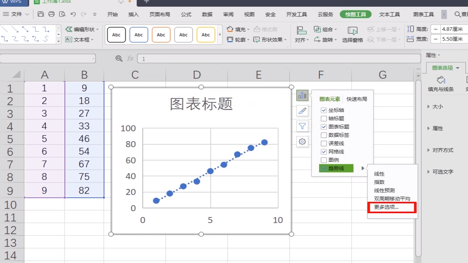This screenshot has height=263, width=468.
Task: Enable the 图例 checkbox
Action: tap(323, 160)
